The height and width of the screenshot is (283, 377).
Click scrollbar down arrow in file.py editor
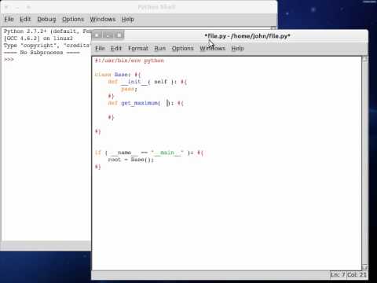click(x=364, y=267)
